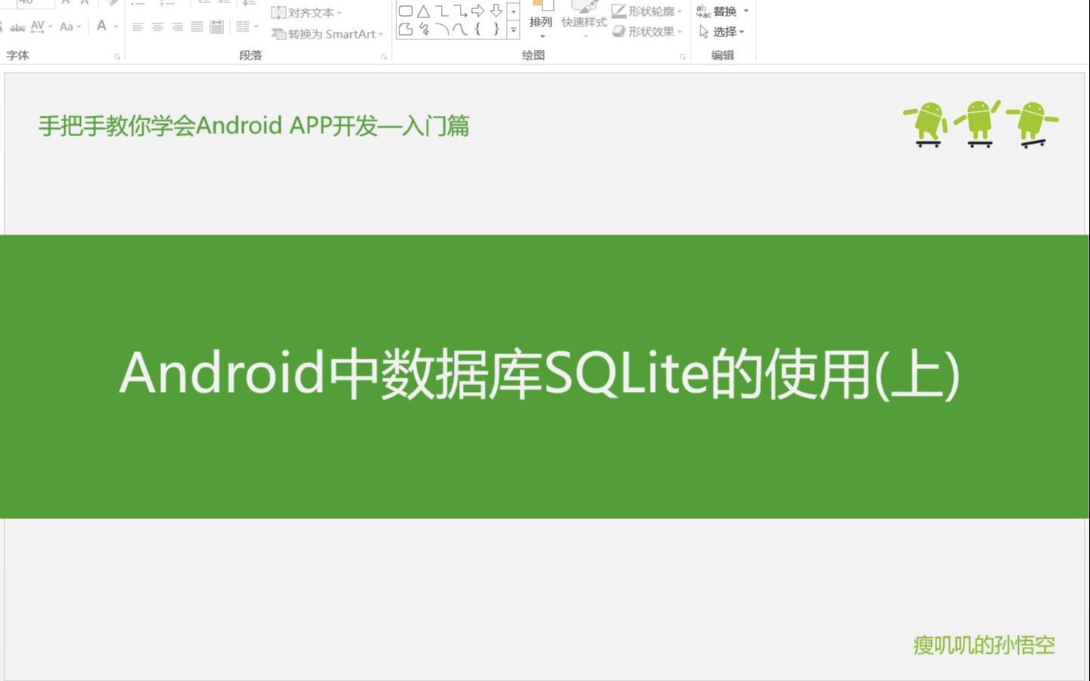The width and height of the screenshot is (1090, 681).
Task: Apply strikethrough with the abc button
Action: tap(17, 27)
